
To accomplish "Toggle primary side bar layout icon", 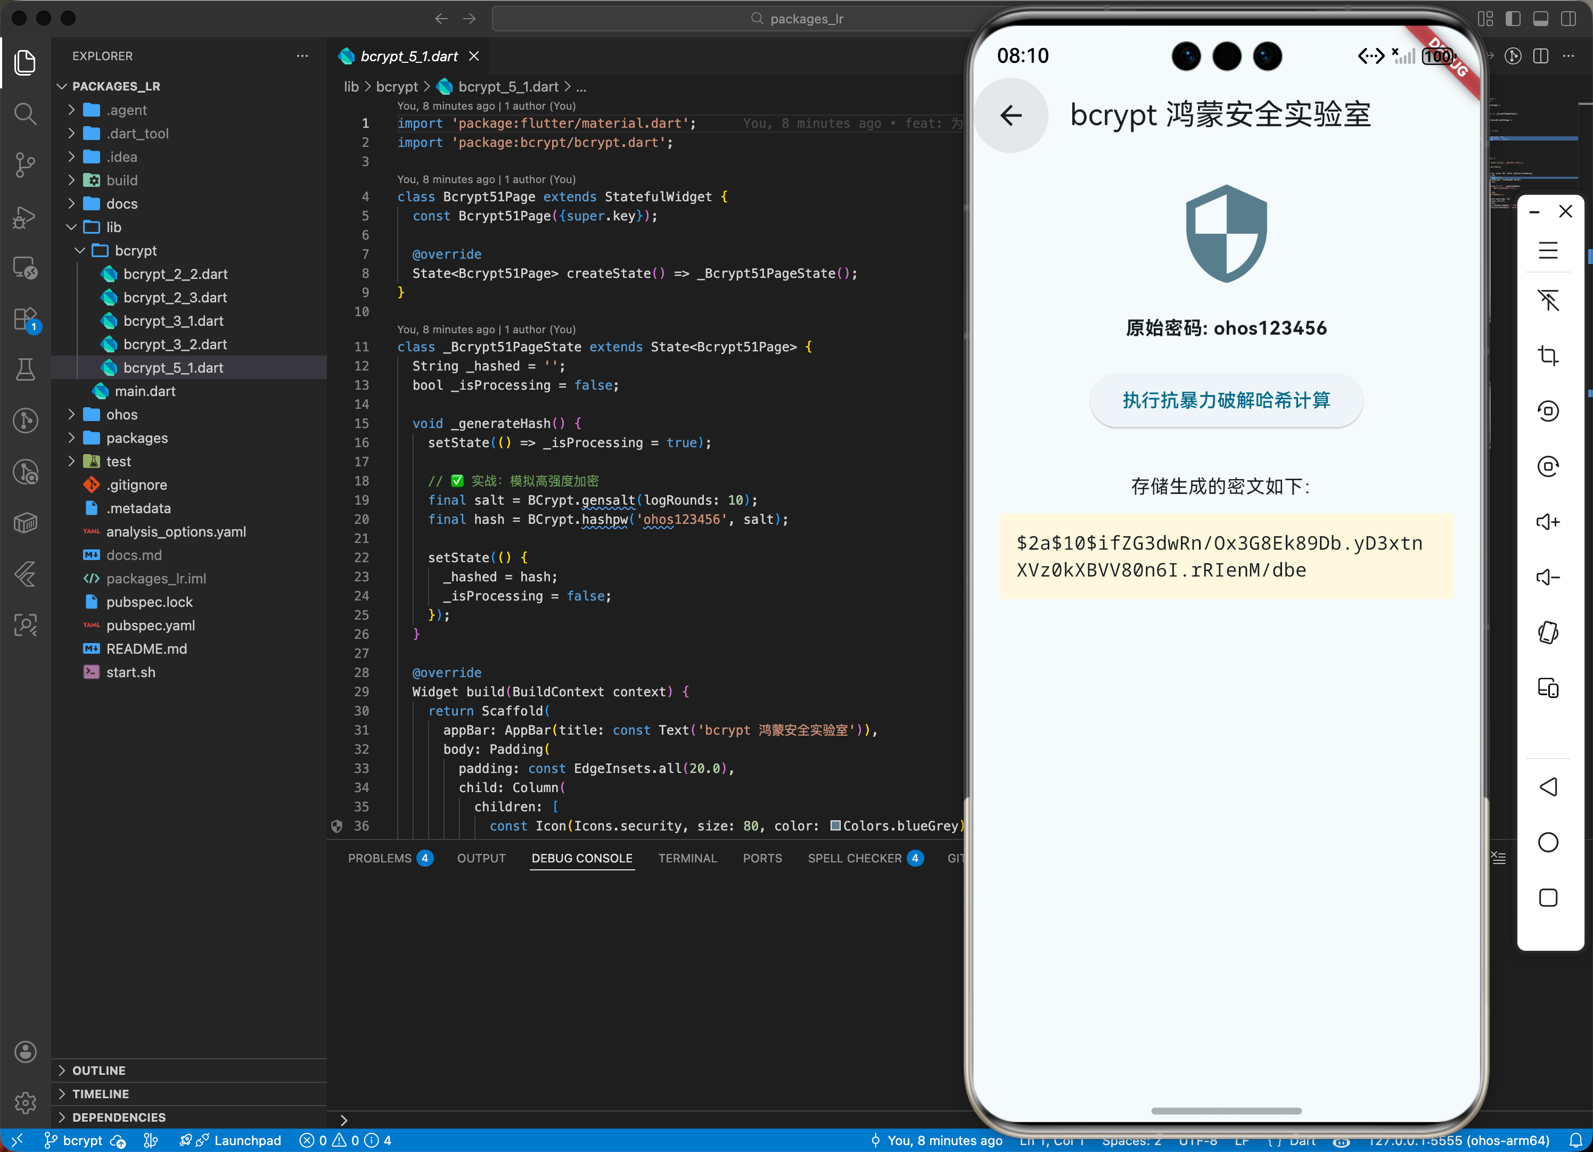I will 1514,19.
